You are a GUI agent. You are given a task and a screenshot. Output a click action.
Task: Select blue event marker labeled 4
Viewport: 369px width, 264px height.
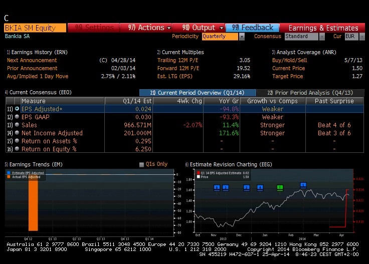coord(260,187)
